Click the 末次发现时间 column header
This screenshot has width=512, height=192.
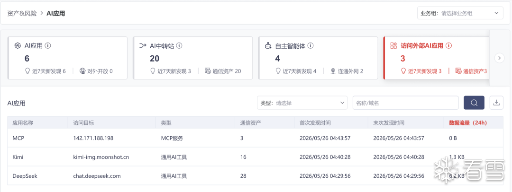tap(389, 123)
